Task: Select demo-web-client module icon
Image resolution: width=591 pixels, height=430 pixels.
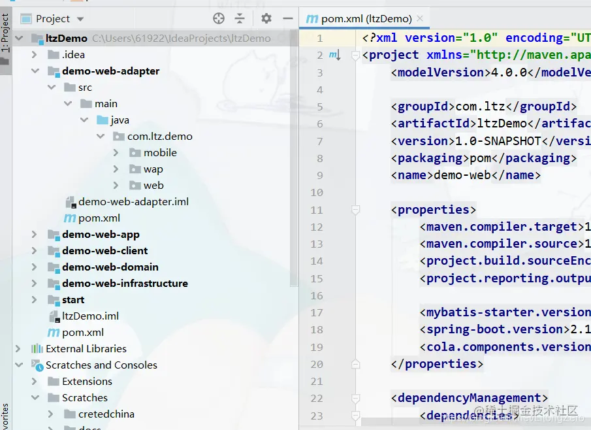Action: (x=54, y=251)
